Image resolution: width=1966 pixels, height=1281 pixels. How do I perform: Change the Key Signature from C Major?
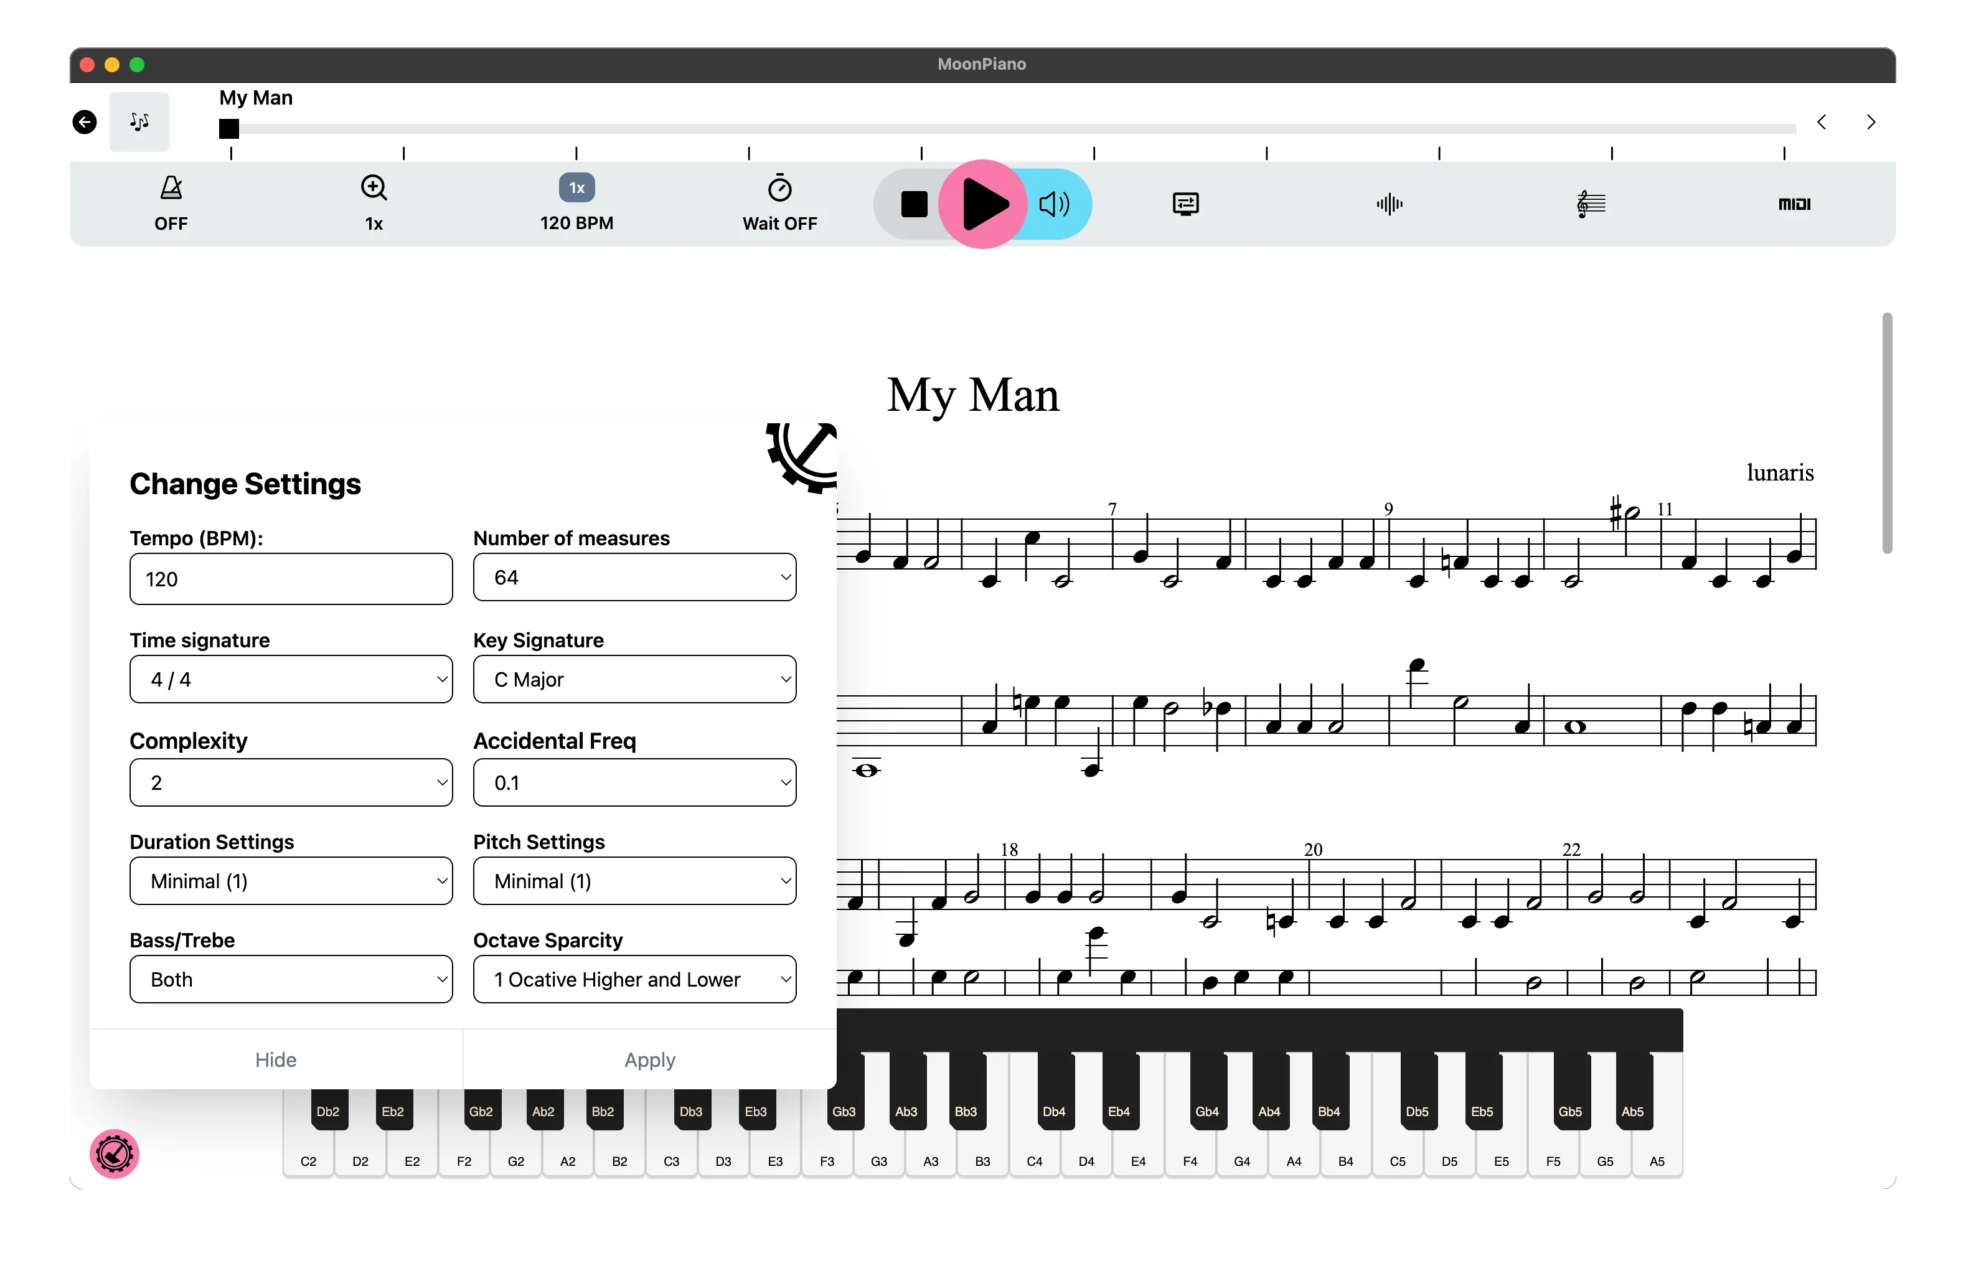click(634, 679)
